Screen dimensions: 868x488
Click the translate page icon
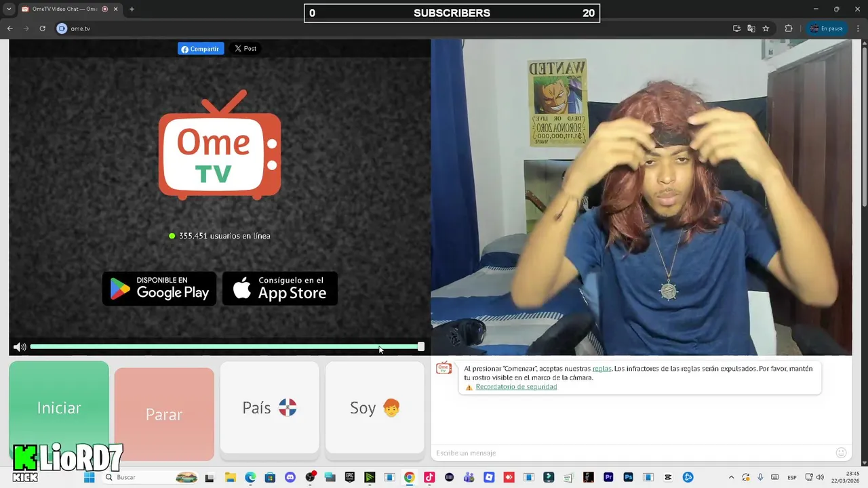tap(751, 28)
